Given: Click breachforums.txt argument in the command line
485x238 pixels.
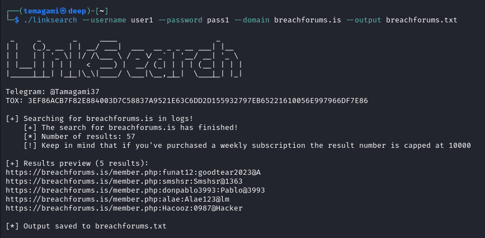Looking at the screenshot, I should point(422,20).
